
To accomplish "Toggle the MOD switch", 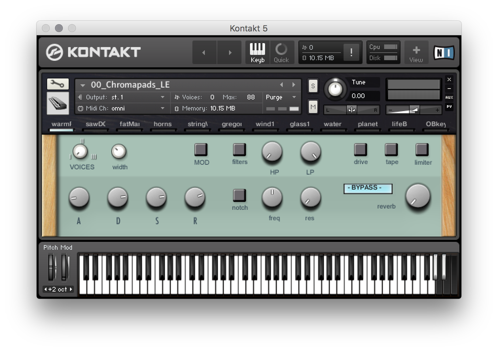I will [x=201, y=149].
